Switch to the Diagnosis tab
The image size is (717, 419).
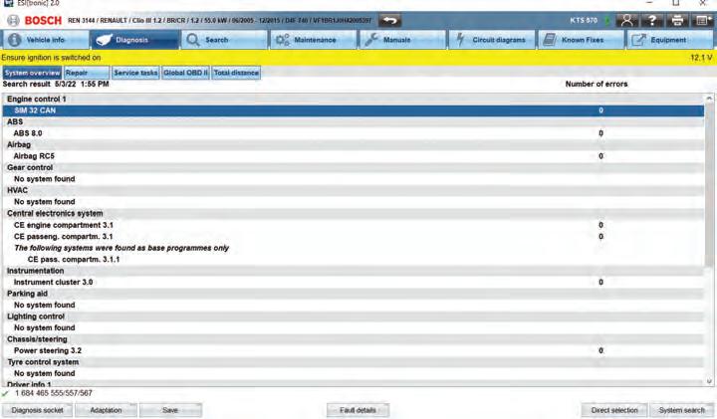pos(134,40)
